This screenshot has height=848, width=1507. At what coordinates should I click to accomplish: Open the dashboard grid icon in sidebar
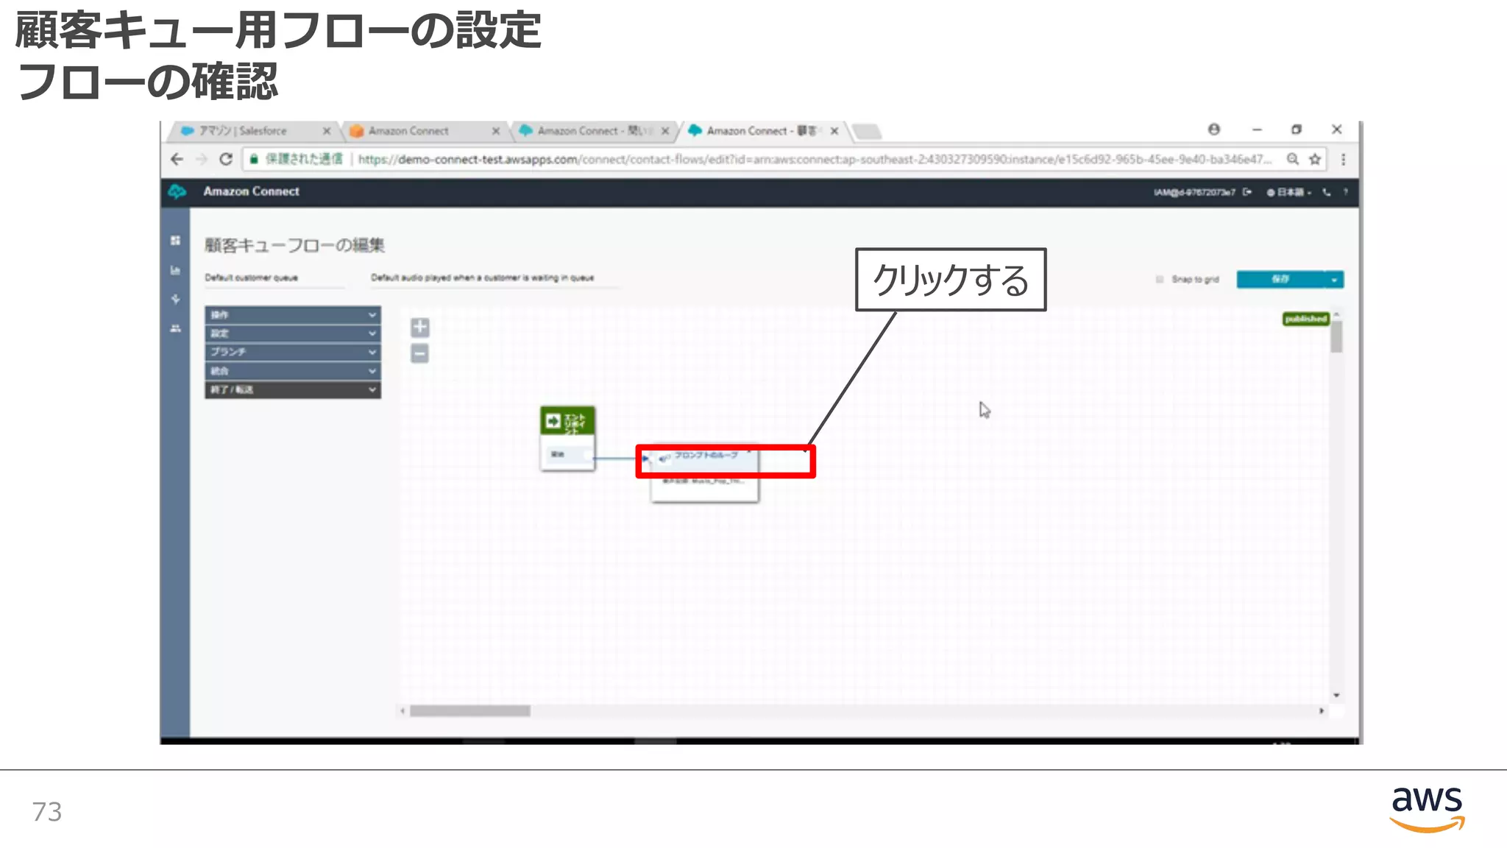pyautogui.click(x=175, y=241)
